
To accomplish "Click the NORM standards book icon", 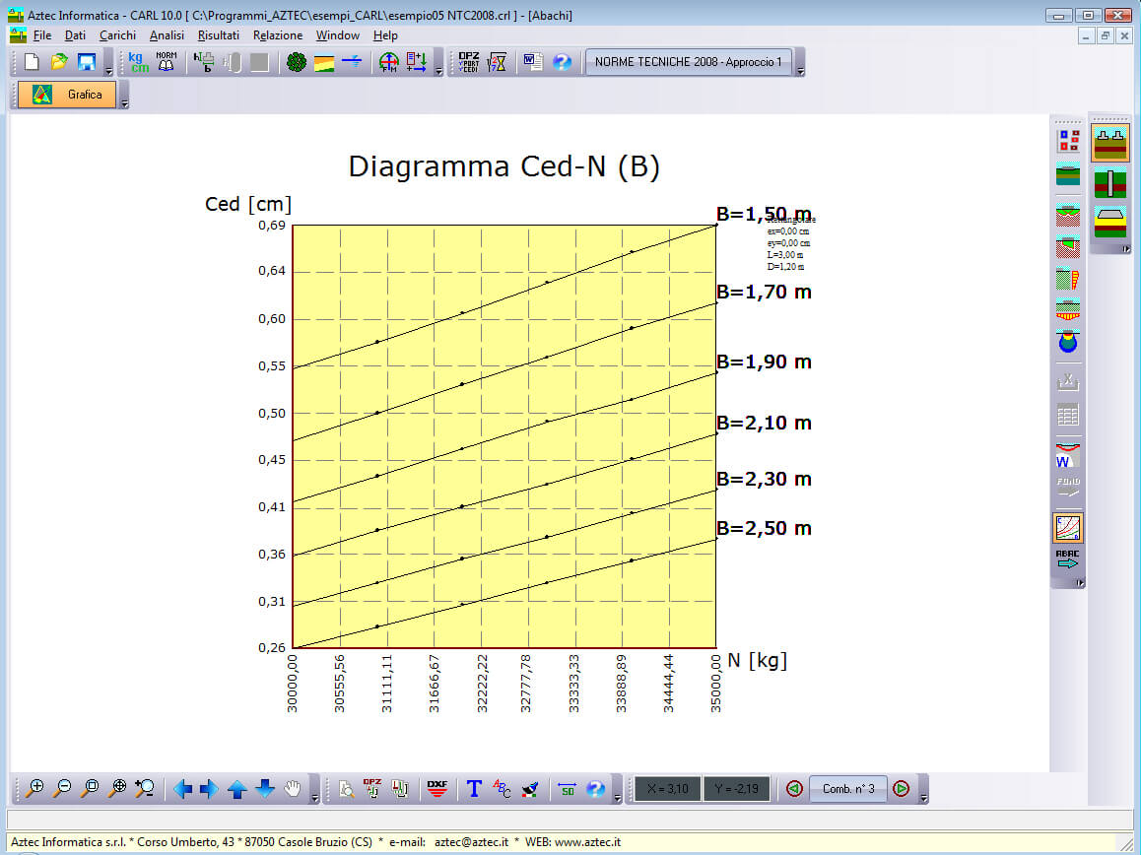I will pyautogui.click(x=167, y=62).
